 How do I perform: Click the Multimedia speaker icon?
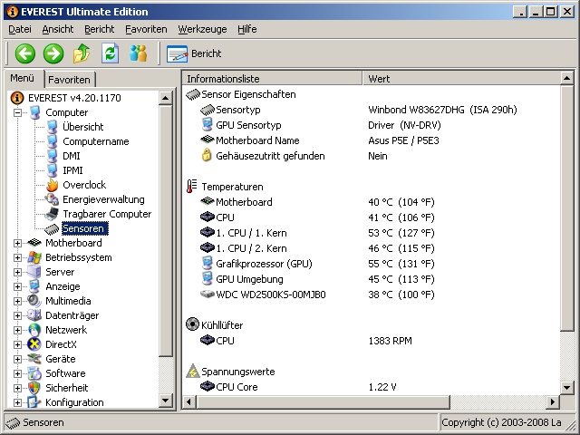point(34,301)
